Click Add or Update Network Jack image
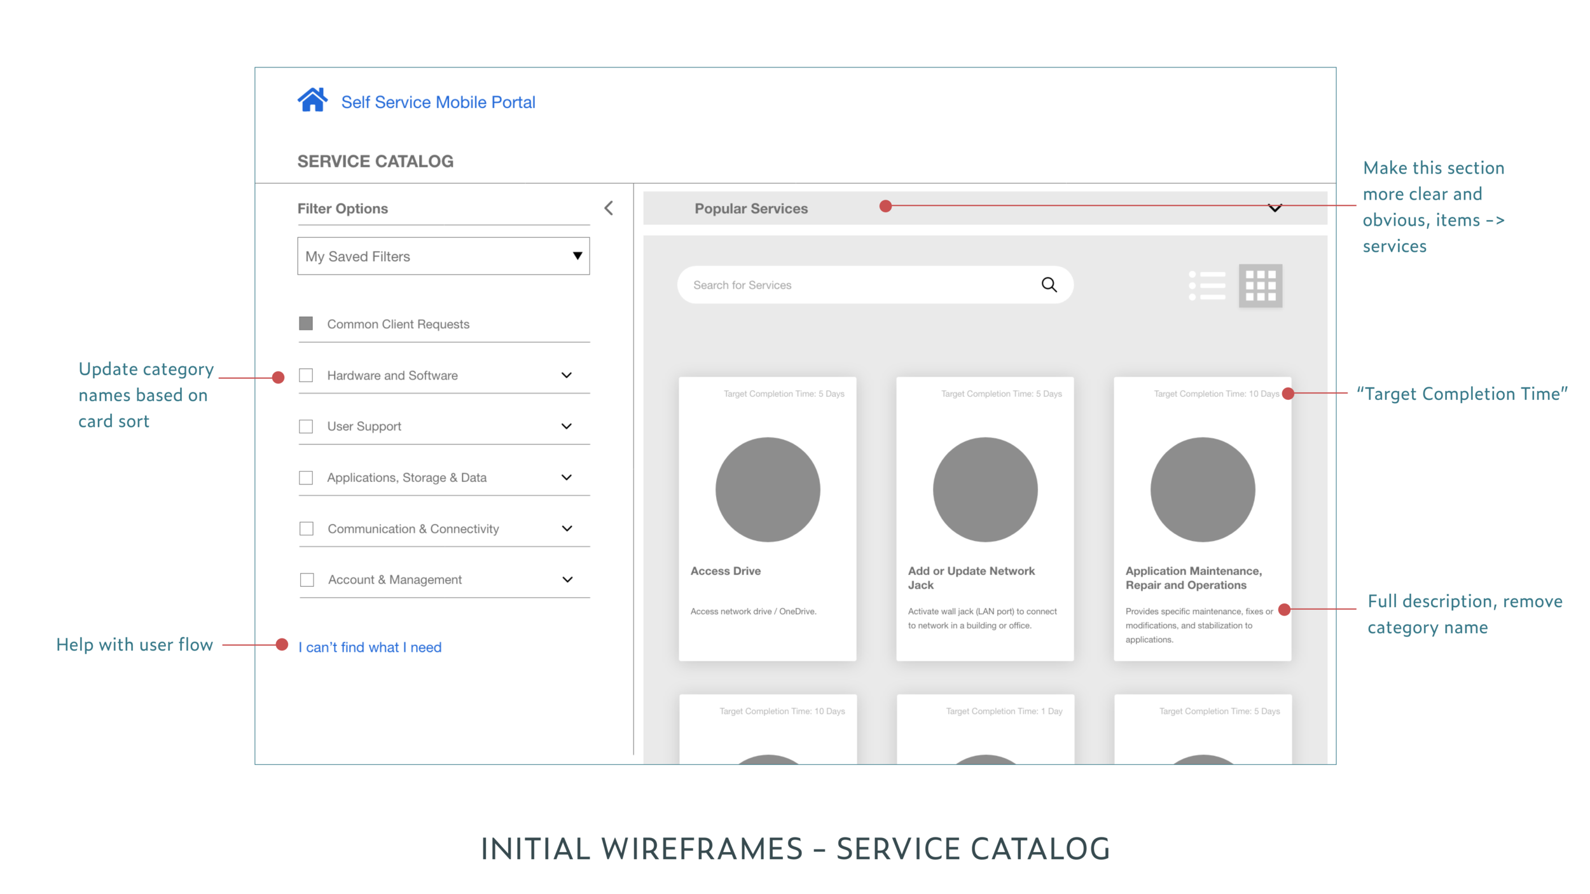Image resolution: width=1590 pixels, height=894 pixels. (985, 489)
